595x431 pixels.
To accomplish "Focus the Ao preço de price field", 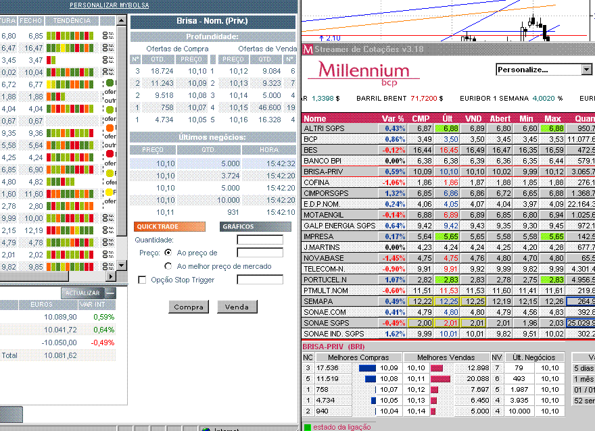I will (x=260, y=253).
